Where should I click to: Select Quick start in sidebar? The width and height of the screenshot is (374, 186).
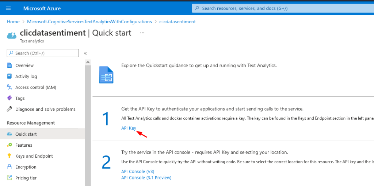point(42,134)
